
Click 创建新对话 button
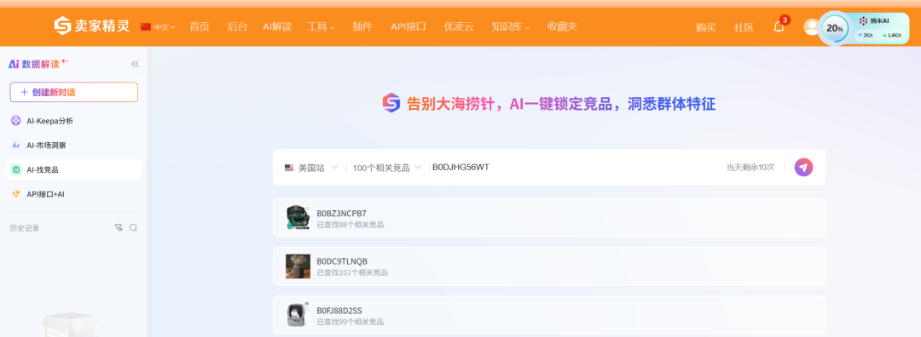tap(74, 92)
